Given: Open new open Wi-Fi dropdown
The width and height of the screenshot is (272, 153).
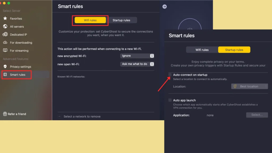Looking at the screenshot, I should (x=137, y=64).
